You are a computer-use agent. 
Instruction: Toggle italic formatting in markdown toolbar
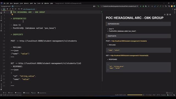(x=10, y=9)
